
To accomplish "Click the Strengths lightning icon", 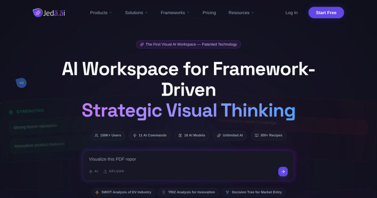I will coord(11,112).
